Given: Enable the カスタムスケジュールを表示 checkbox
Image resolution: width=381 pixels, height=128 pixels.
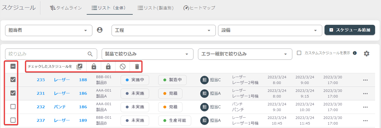Looking at the screenshot, I should point(299,53).
